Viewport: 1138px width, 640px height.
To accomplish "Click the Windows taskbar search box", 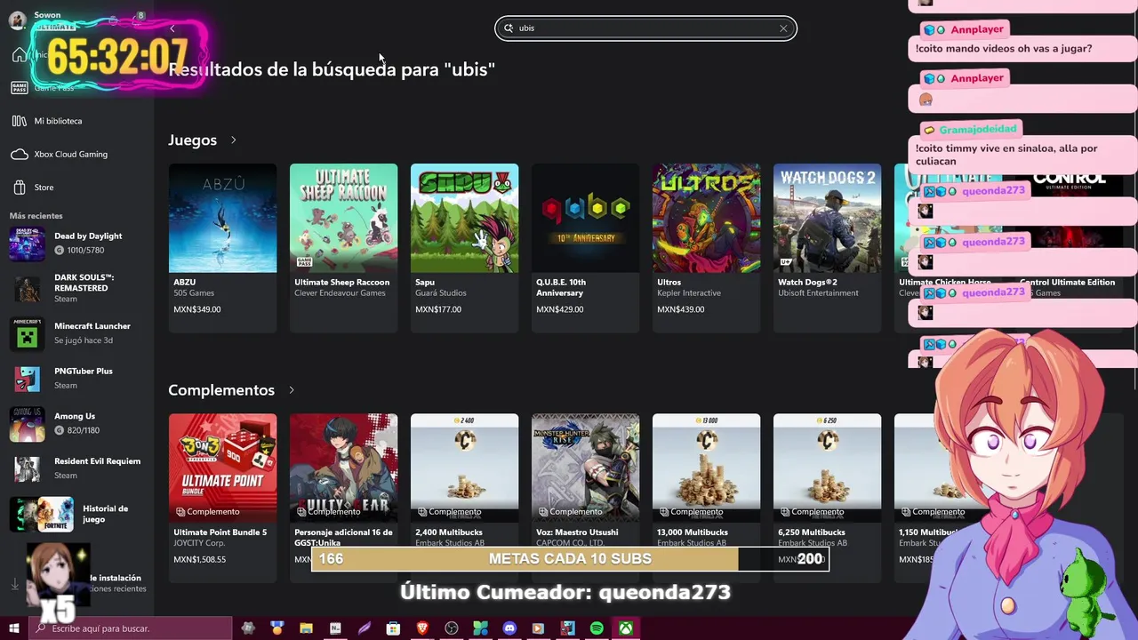I will 131,628.
